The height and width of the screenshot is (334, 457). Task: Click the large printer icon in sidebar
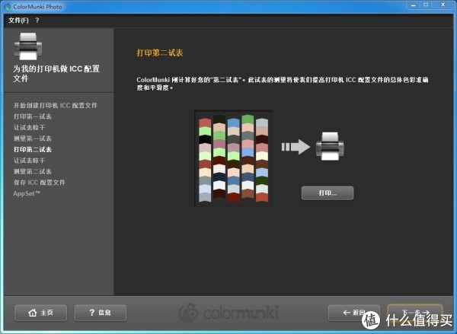28,46
